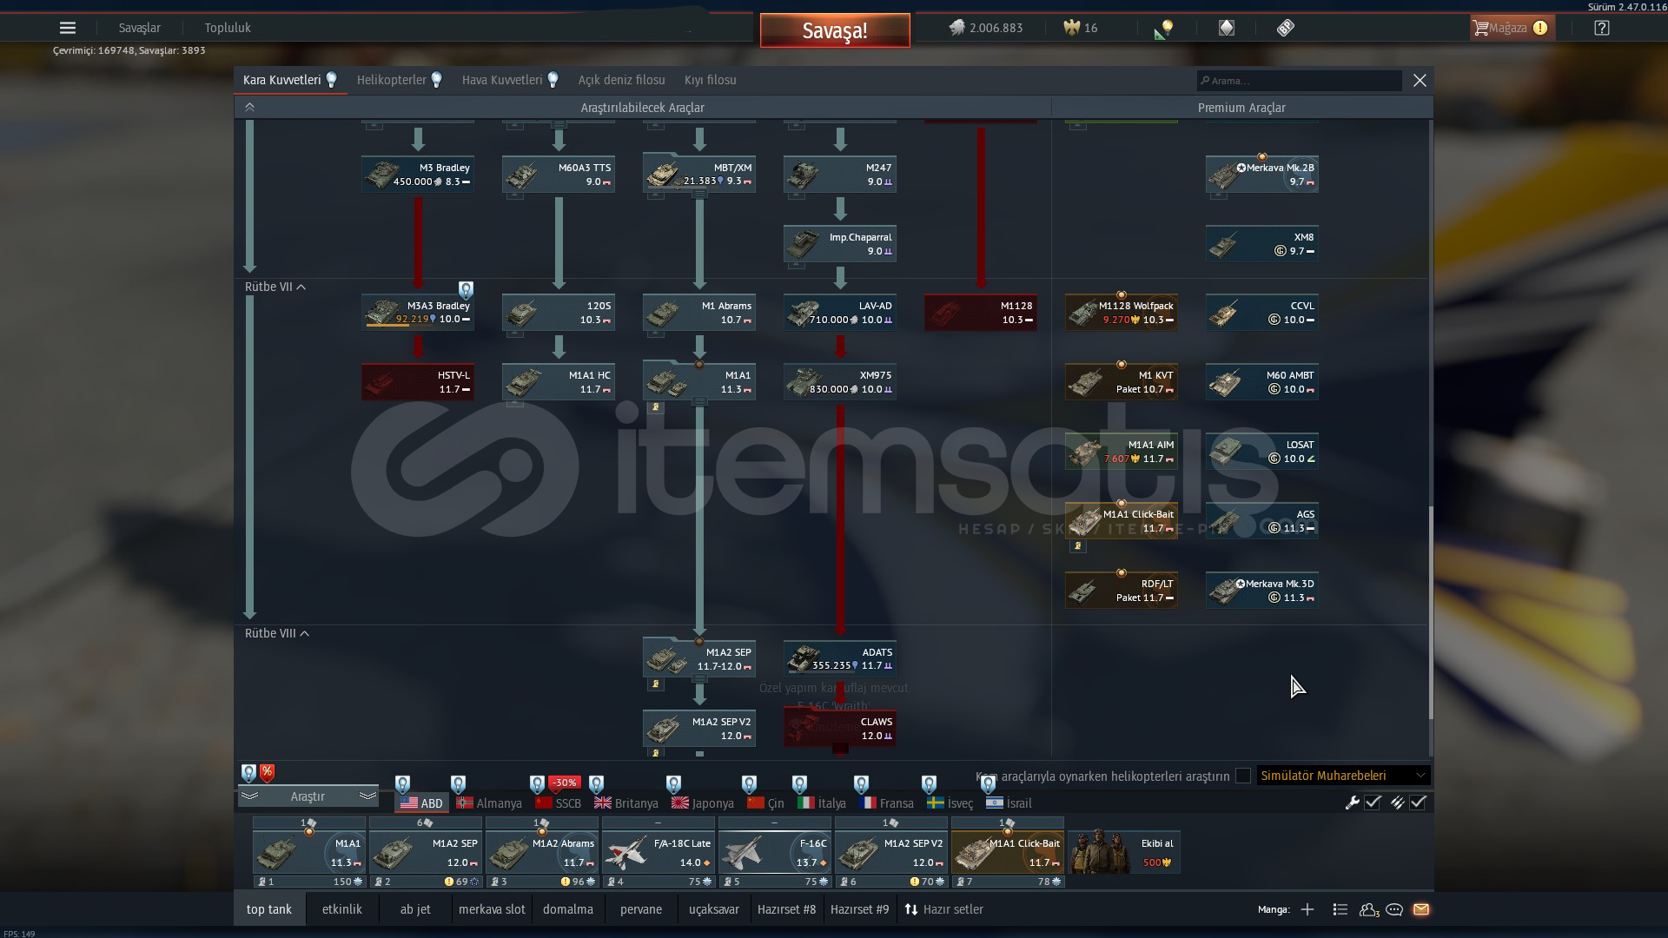Toggle auto-refill ammo checkbox
The height and width of the screenshot is (938, 1668).
(1418, 803)
